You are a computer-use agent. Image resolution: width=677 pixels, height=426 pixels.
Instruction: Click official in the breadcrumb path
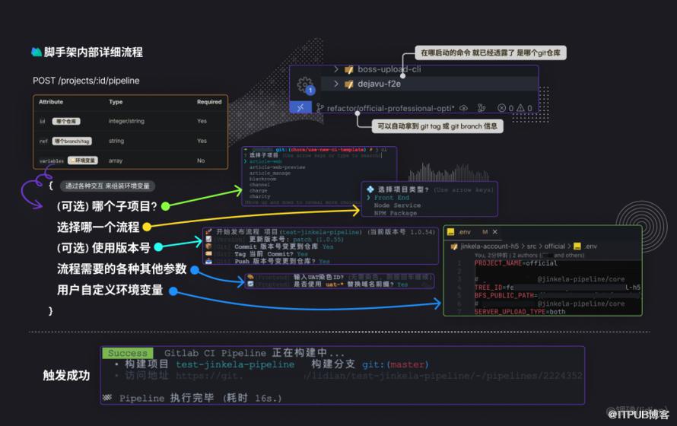555,246
